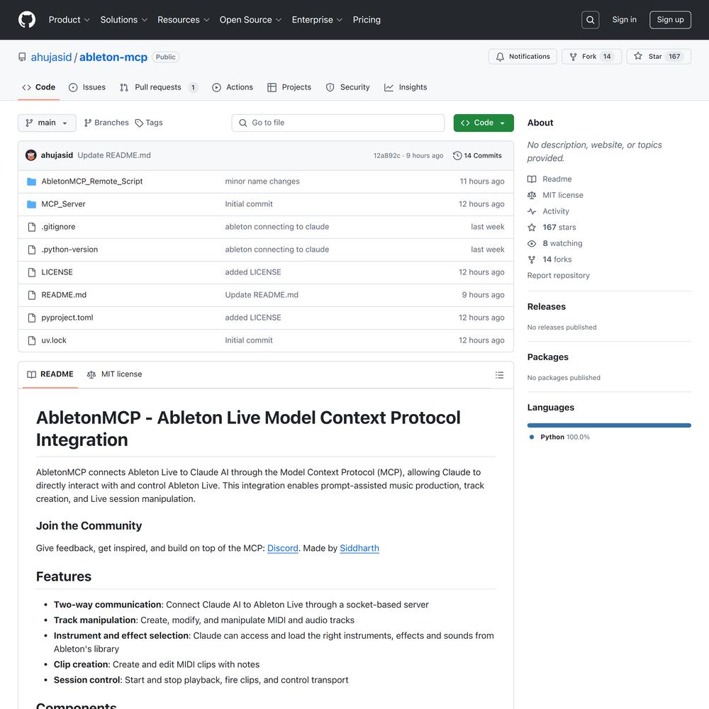
Task: Click the Readme book icon in About
Action: [532, 179]
